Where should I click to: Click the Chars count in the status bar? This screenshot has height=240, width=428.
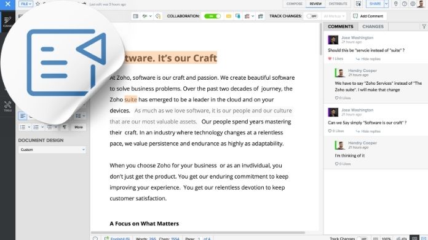pos(169,239)
